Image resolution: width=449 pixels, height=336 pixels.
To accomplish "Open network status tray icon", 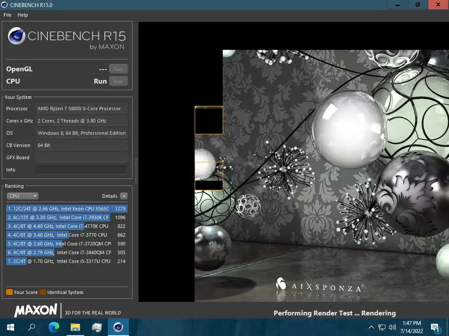I will coord(382,327).
